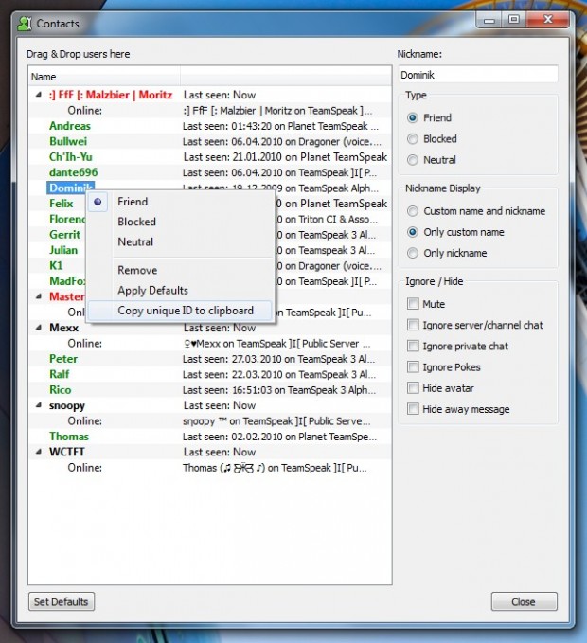587x643 pixels.
Task: Select contact Bullwei in the list
Action: [68, 141]
